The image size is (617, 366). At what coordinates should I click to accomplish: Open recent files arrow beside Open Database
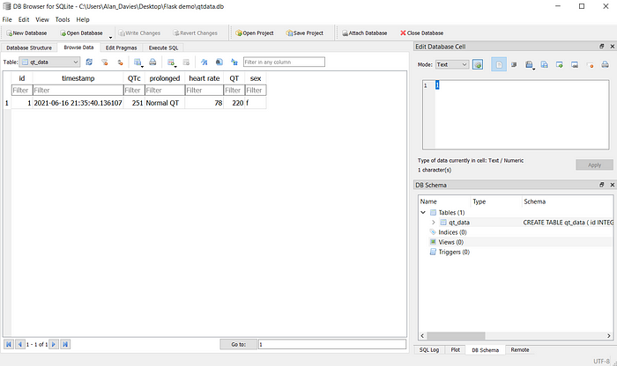110,37
